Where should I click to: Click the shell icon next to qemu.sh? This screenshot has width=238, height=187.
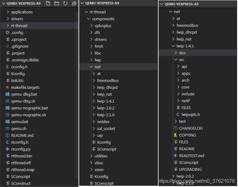[7, 129]
